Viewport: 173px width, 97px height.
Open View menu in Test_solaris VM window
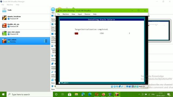(x=73, y=14)
